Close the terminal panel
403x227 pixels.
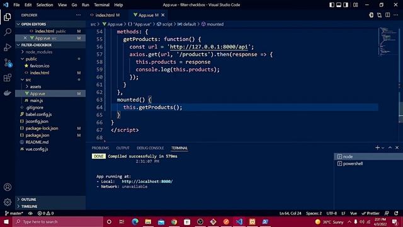397,148
